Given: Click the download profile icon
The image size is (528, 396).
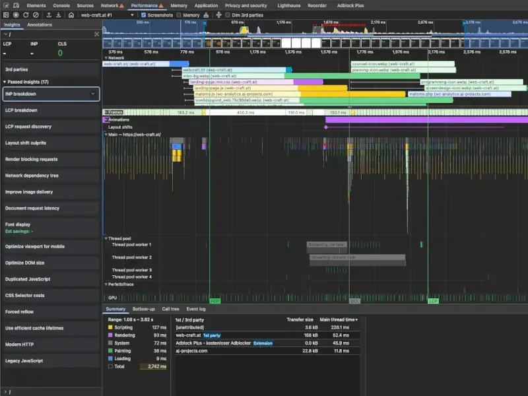Looking at the screenshot, I should pyautogui.click(x=58, y=15).
